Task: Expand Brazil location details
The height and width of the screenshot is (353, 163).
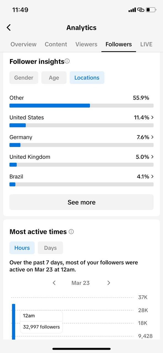Action: coord(81,180)
